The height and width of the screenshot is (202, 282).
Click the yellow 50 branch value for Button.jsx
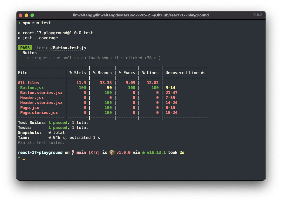point(109,88)
